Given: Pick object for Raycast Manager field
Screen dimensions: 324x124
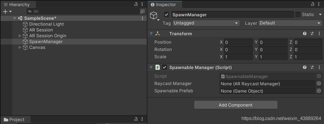Looking at the screenshot, I should (319, 84).
